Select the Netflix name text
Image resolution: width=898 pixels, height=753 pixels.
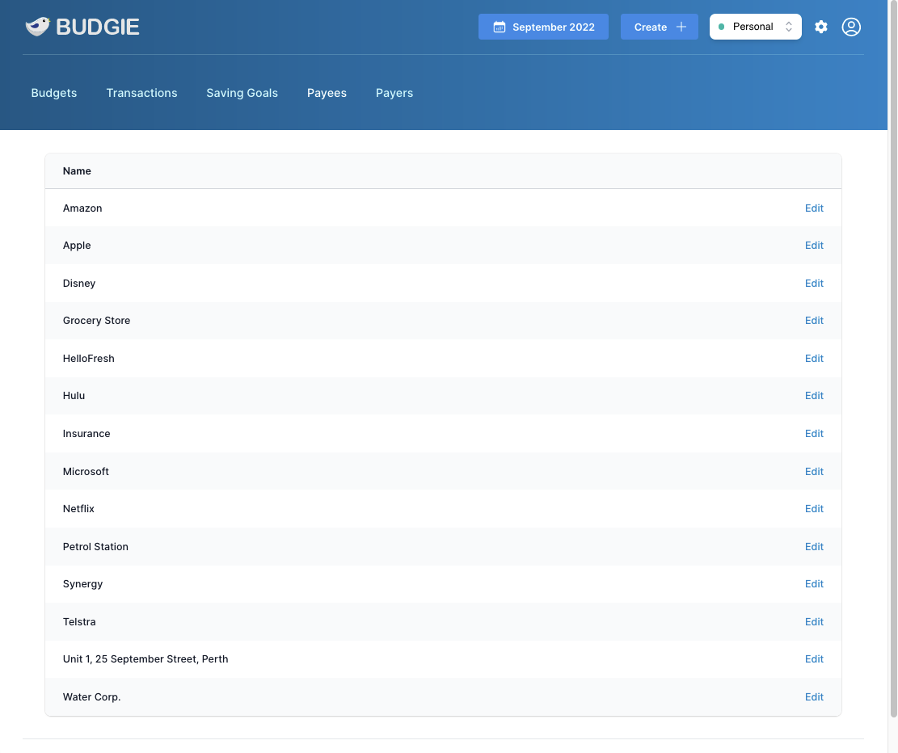(x=78, y=508)
